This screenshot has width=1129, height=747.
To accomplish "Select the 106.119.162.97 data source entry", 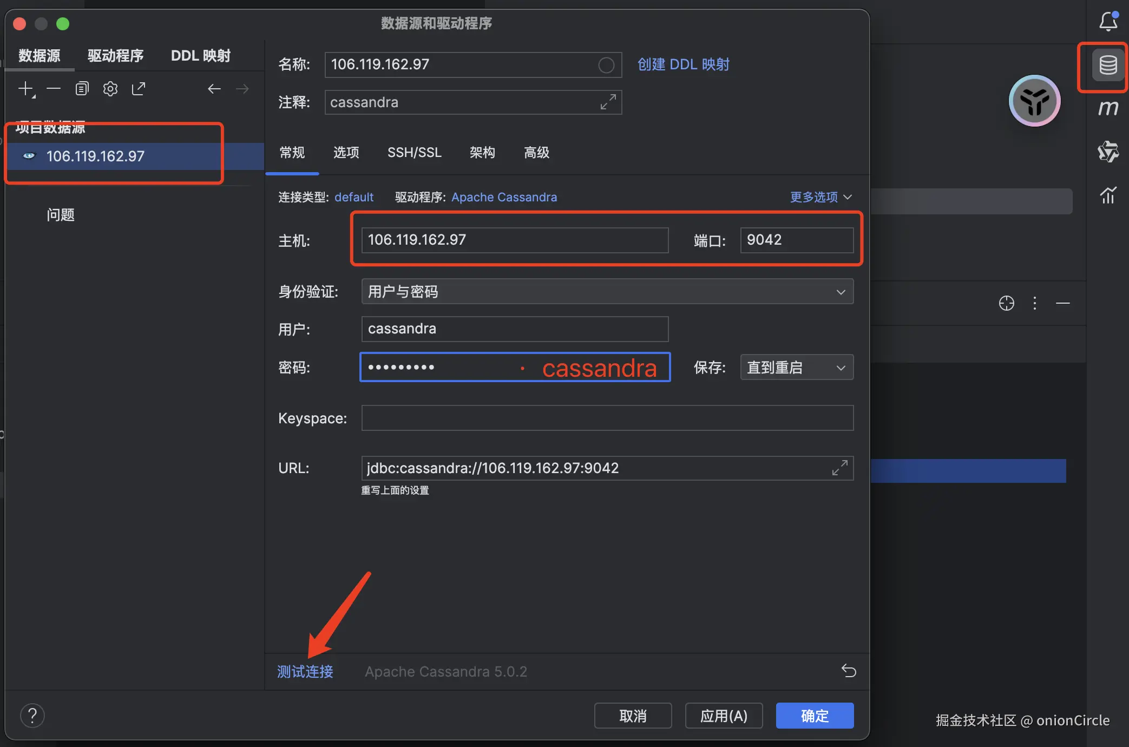I will pyautogui.click(x=95, y=156).
